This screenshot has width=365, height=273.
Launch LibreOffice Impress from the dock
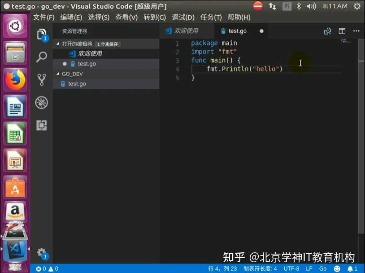pos(15,161)
